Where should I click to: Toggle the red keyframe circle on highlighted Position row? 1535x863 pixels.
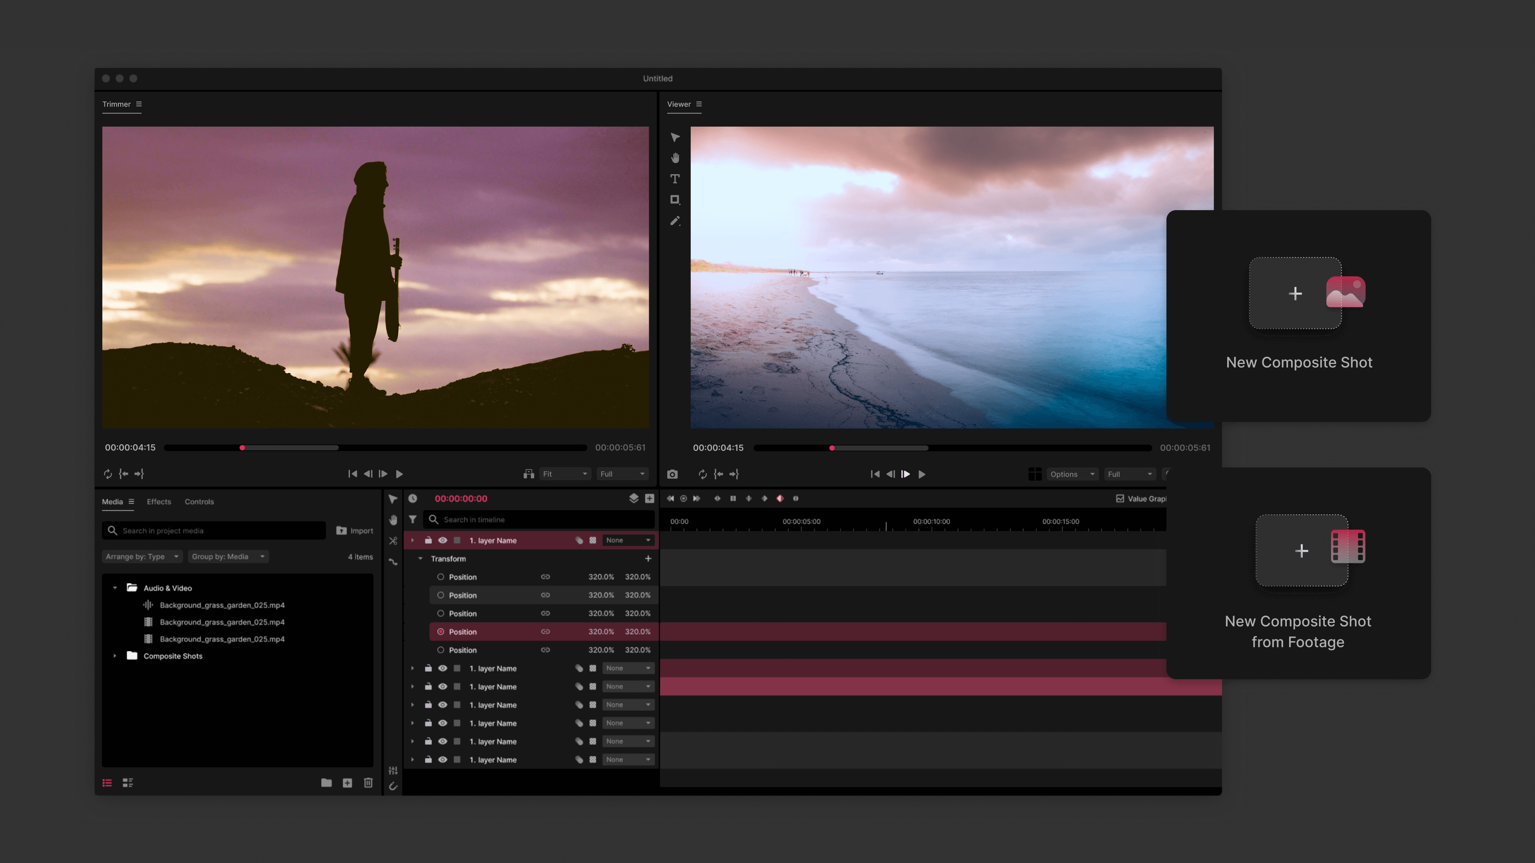click(441, 631)
